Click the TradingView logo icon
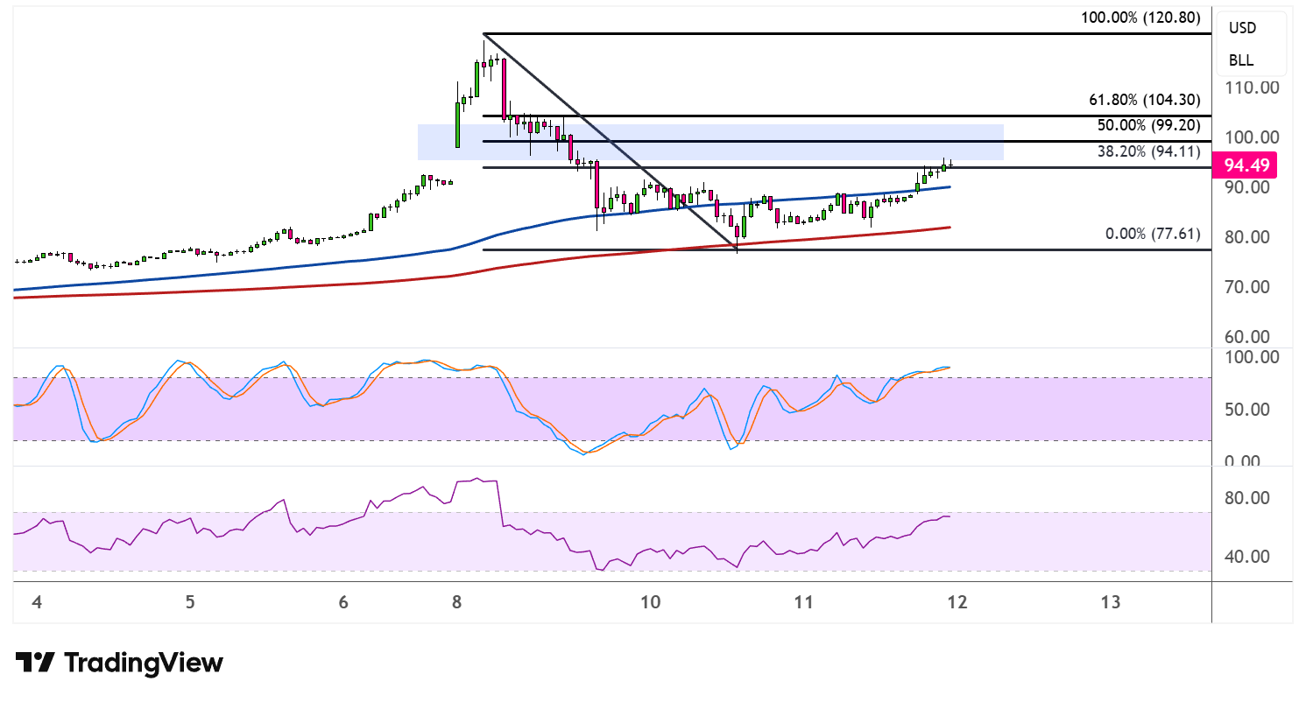Screen dimensions: 1306x702 point(36,663)
